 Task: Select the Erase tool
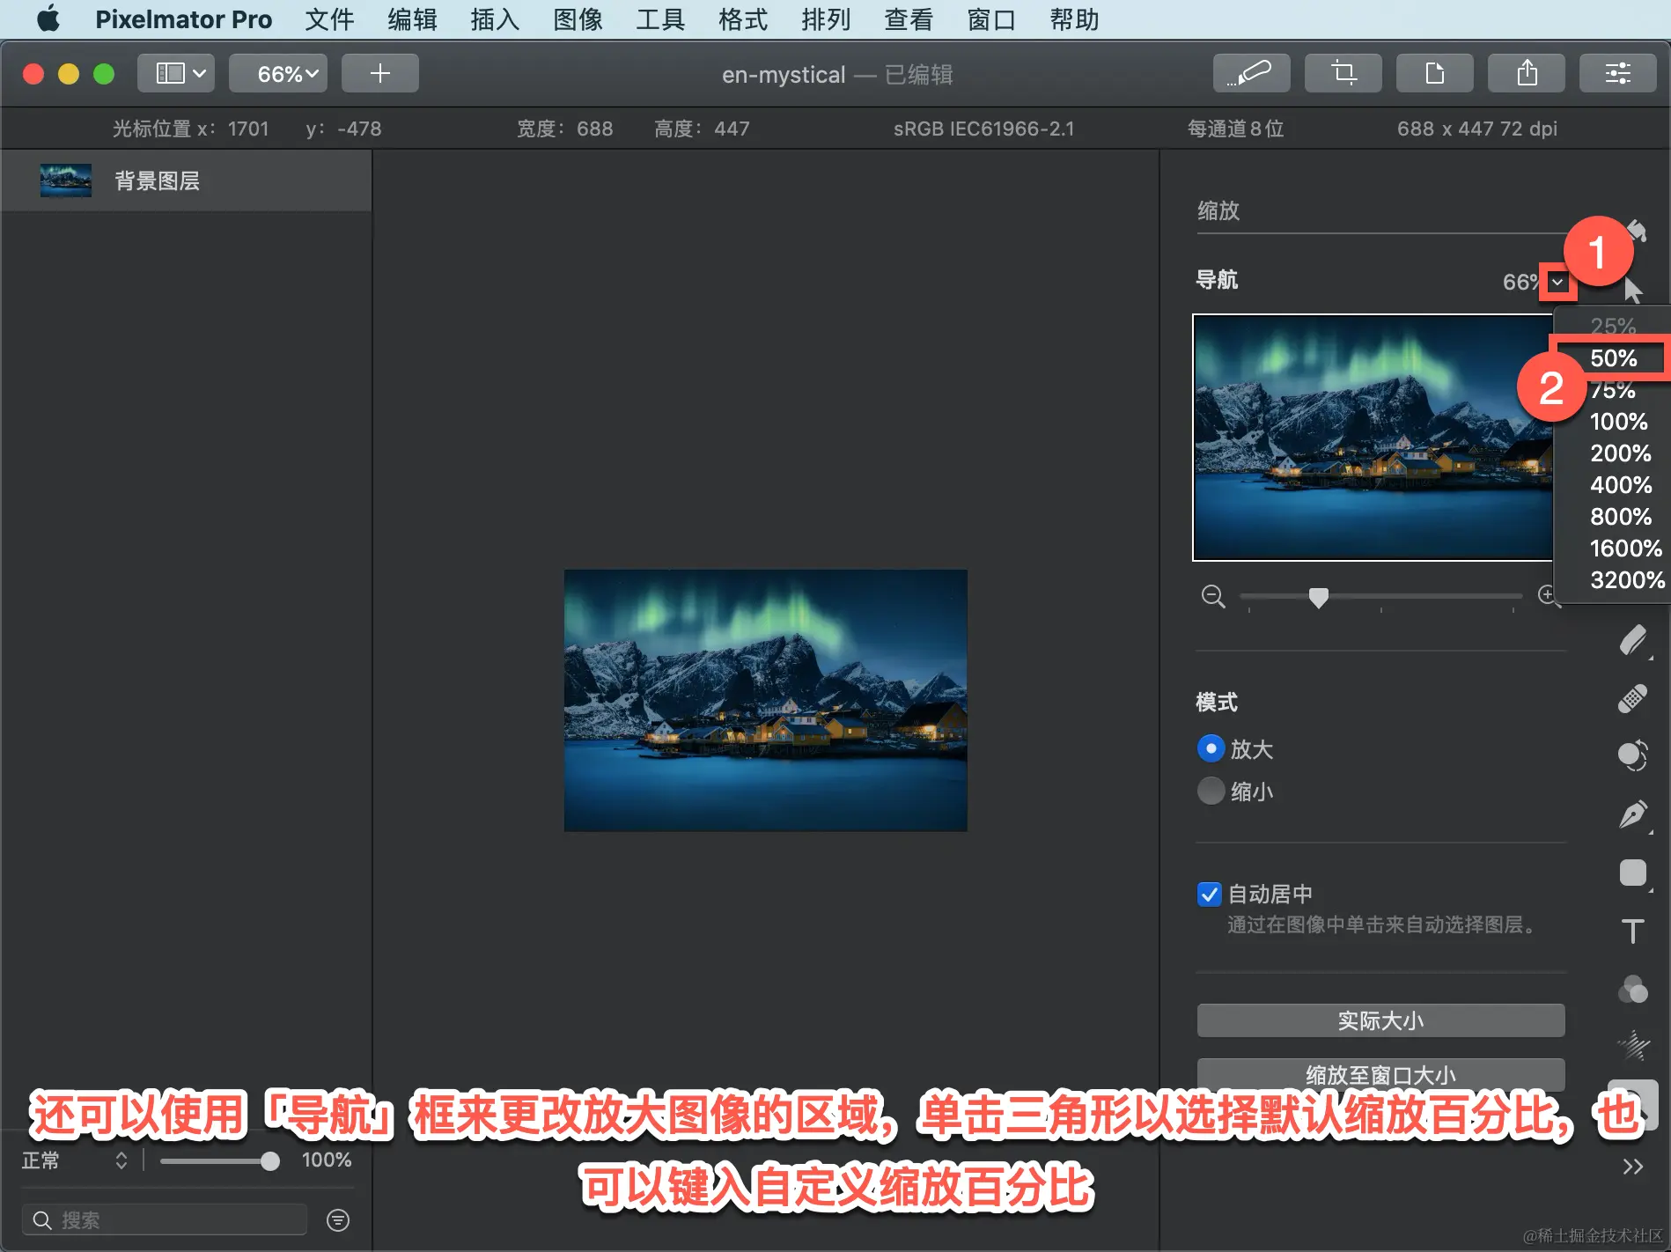[x=1633, y=640]
